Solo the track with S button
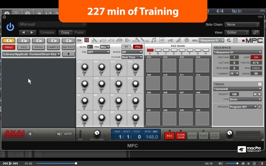Image resolution: width=266 pixels, height=166 pixels. tap(259, 94)
